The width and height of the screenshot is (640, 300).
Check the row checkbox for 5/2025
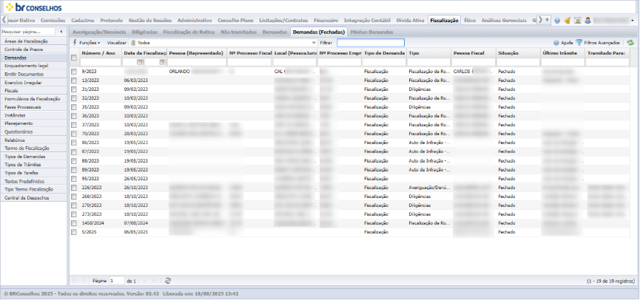pyautogui.click(x=74, y=232)
